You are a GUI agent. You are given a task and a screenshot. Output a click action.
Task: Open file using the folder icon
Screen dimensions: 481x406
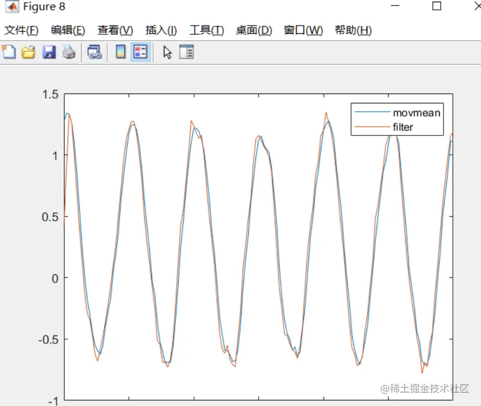pos(28,52)
